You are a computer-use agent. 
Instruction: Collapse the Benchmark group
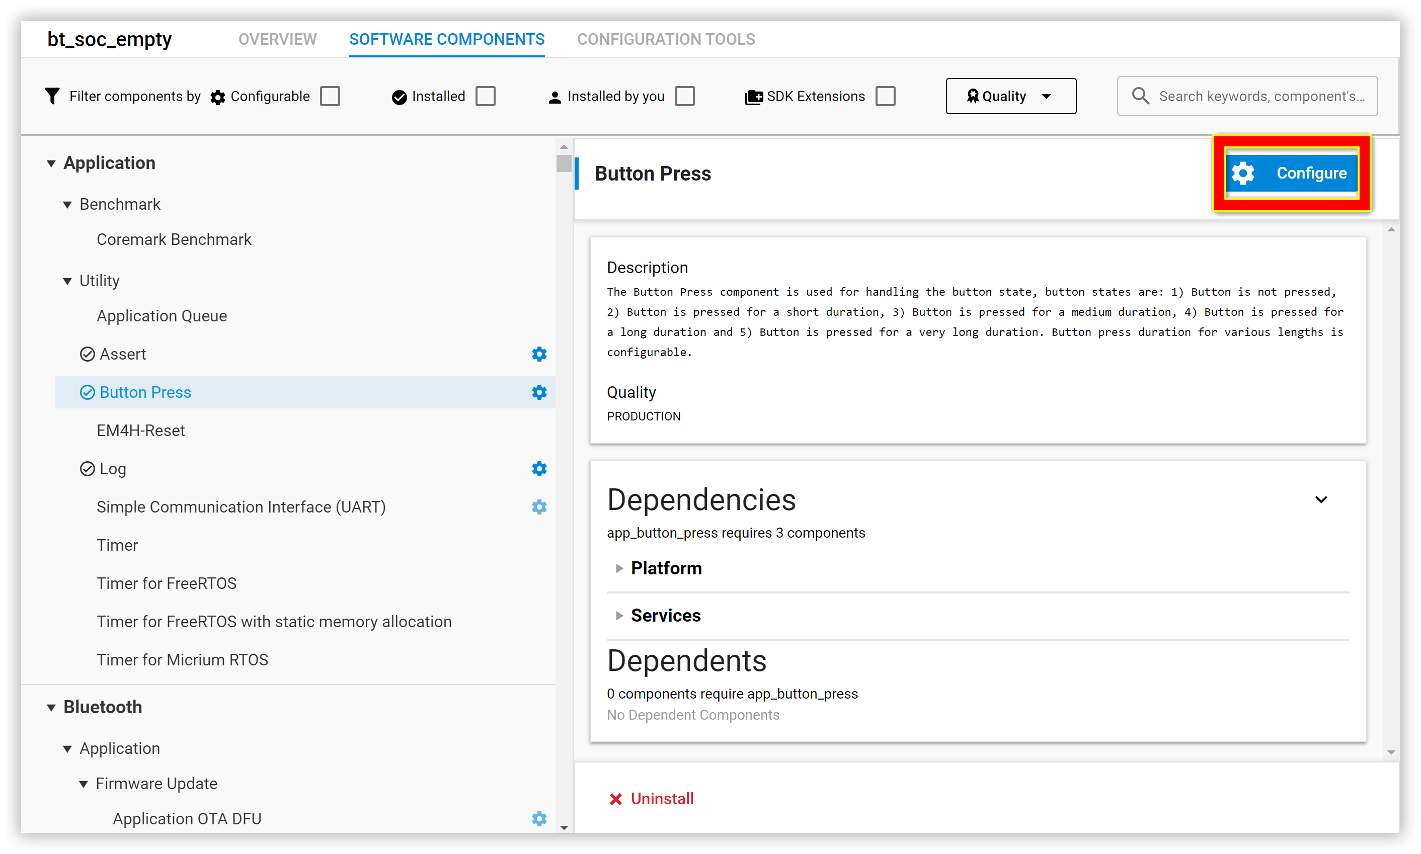(x=67, y=205)
